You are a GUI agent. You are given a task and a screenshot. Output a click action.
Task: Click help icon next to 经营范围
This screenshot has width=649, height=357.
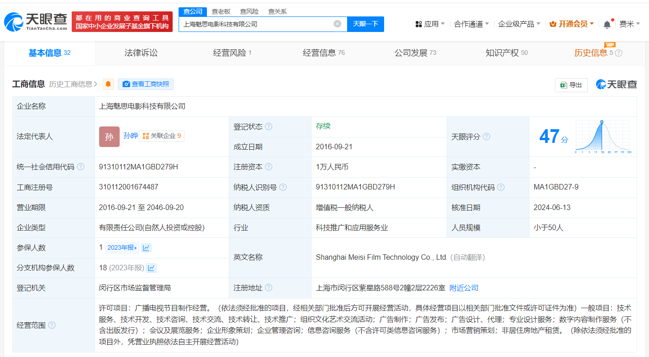(52, 325)
